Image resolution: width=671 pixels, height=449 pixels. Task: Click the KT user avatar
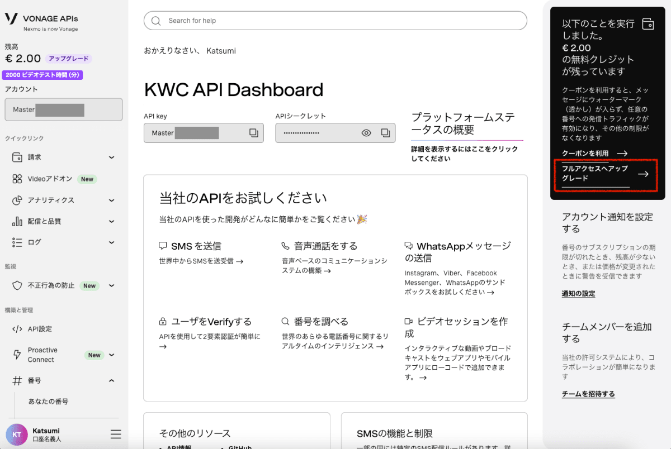coord(16,434)
